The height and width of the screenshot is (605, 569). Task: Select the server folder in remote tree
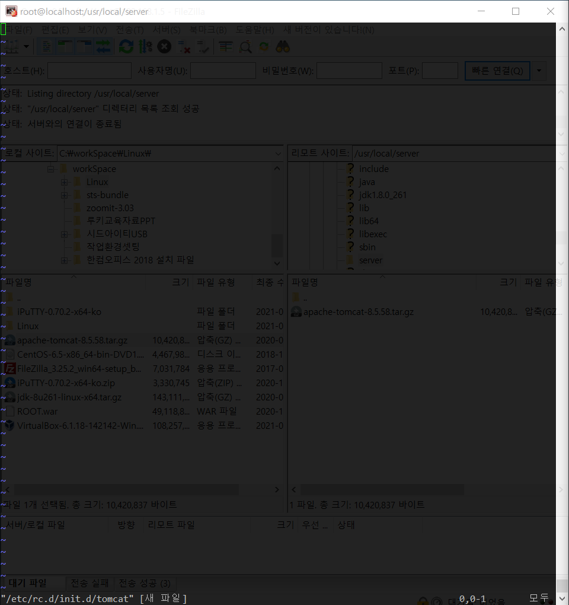click(370, 260)
